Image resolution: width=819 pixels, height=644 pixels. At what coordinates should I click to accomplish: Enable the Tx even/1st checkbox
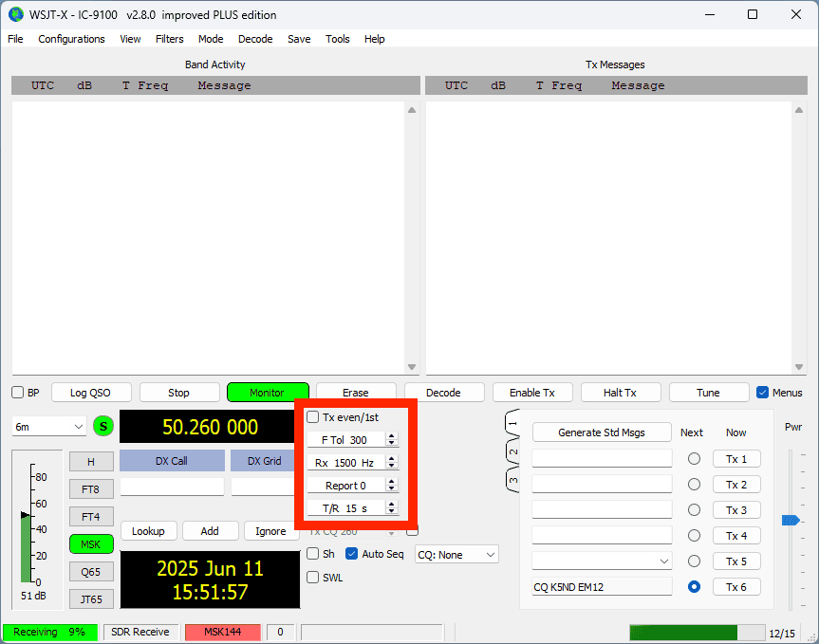click(313, 417)
